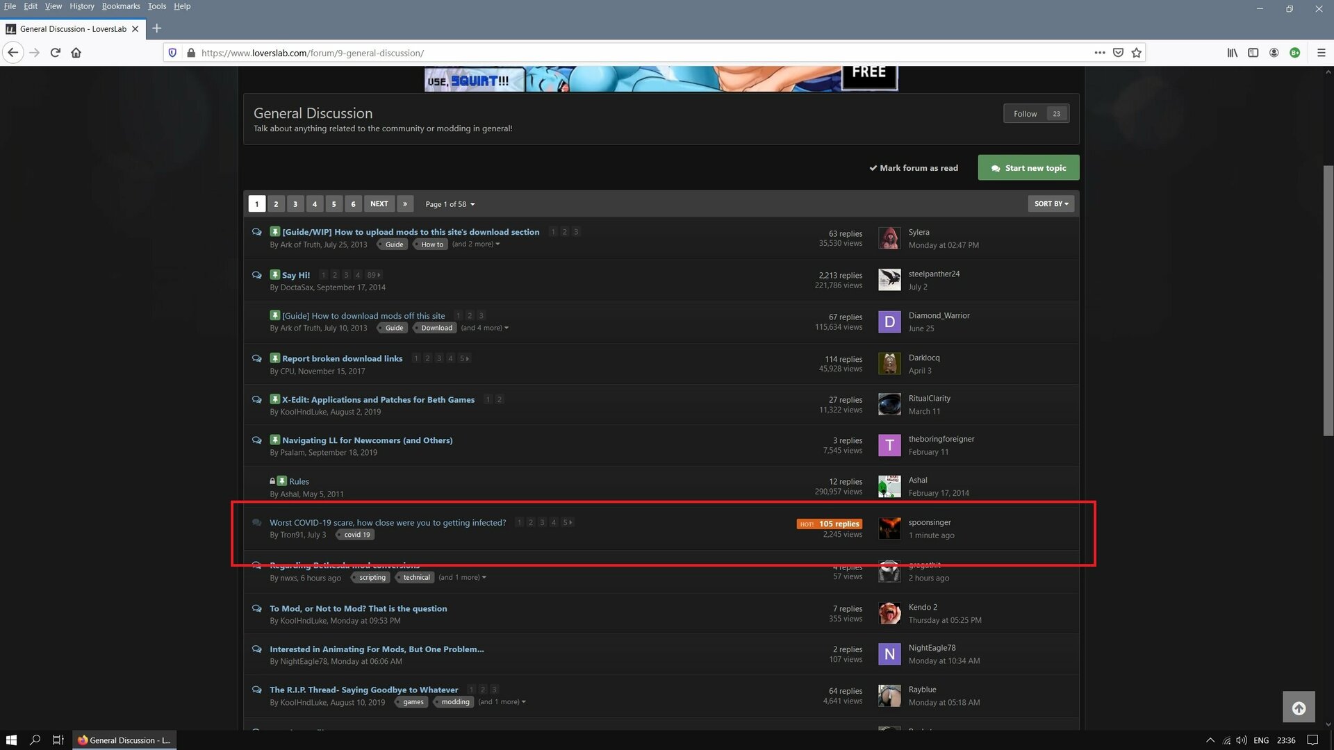Go back using the browser back arrow
The height and width of the screenshot is (750, 1334).
click(13, 53)
